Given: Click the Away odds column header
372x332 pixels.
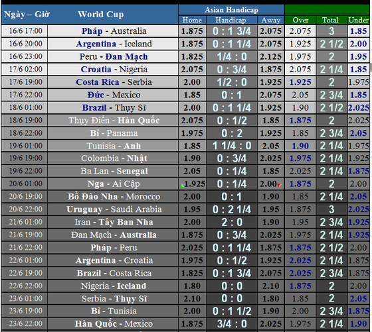Looking at the screenshot, I should (x=271, y=21).
